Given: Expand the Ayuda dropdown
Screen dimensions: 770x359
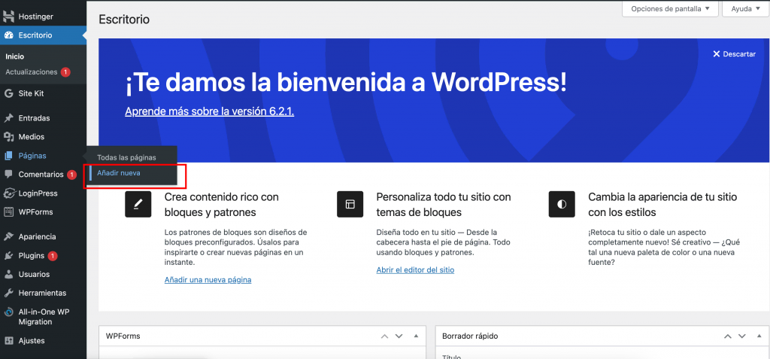Looking at the screenshot, I should pos(745,9).
